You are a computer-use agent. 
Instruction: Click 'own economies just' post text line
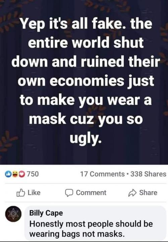86,81
